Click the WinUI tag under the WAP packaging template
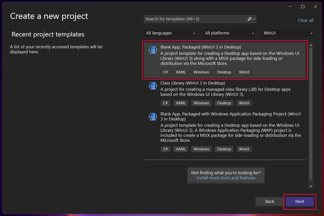 click(x=244, y=149)
